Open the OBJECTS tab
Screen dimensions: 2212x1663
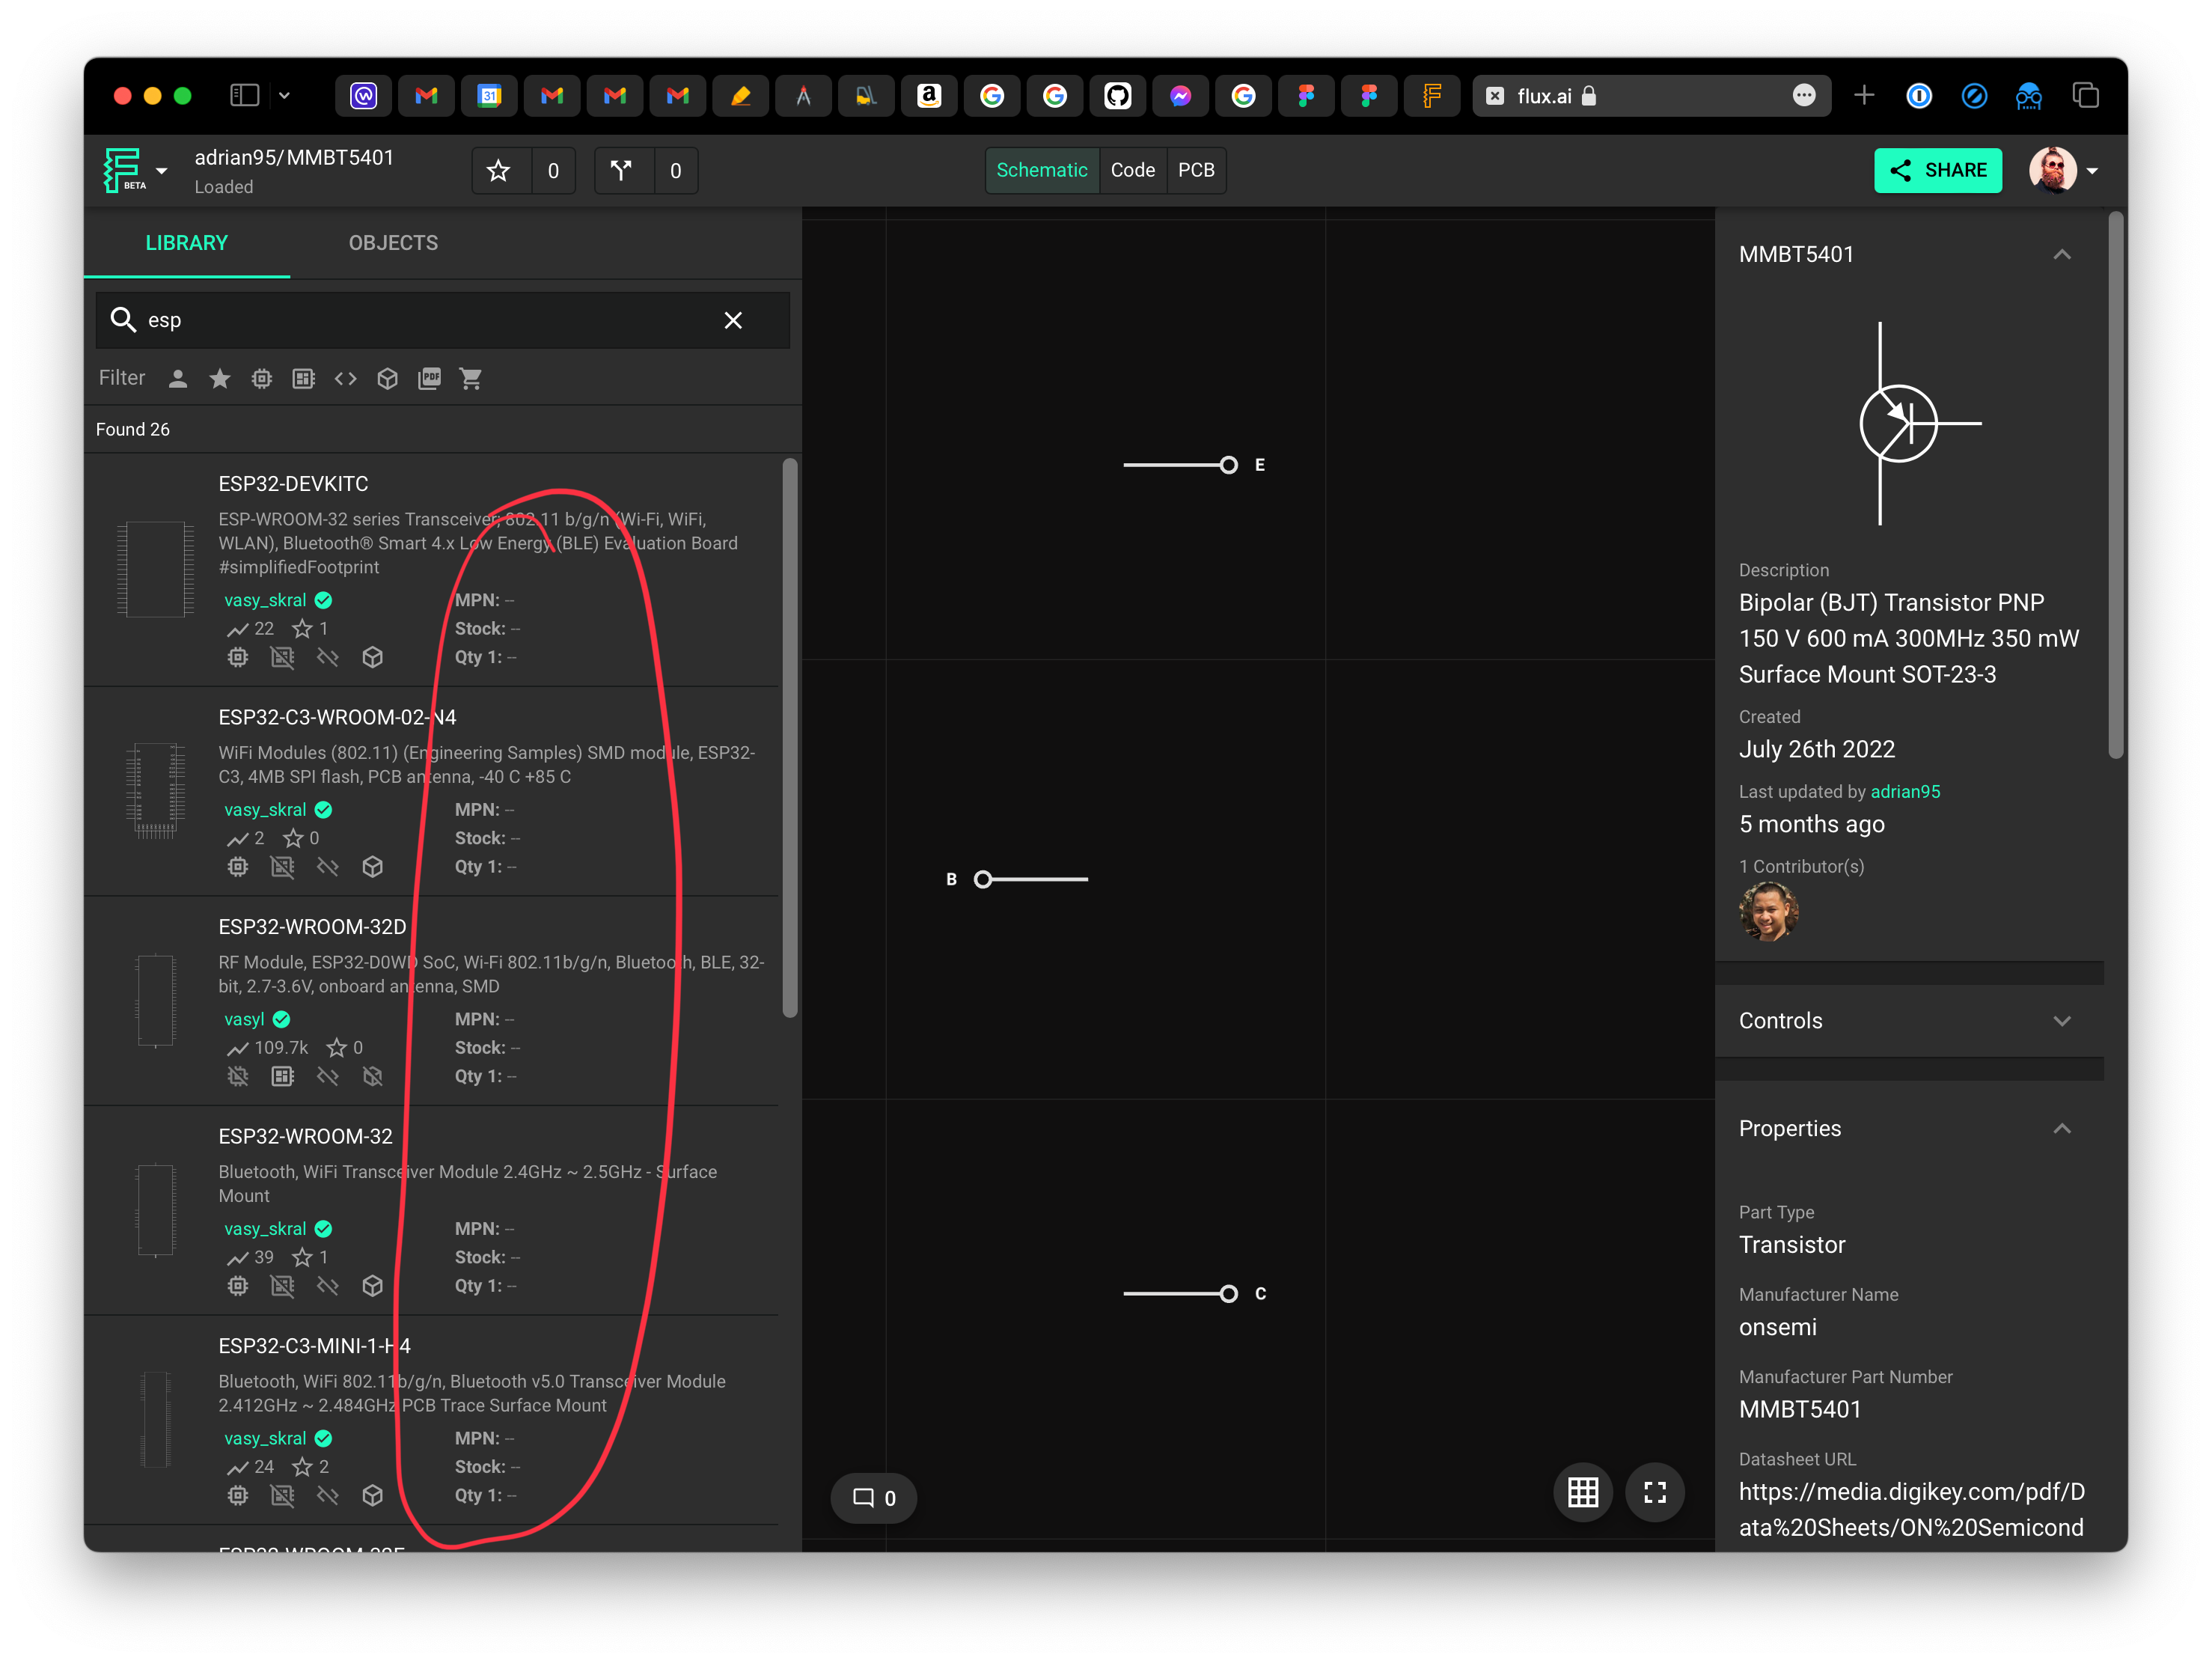(x=393, y=243)
